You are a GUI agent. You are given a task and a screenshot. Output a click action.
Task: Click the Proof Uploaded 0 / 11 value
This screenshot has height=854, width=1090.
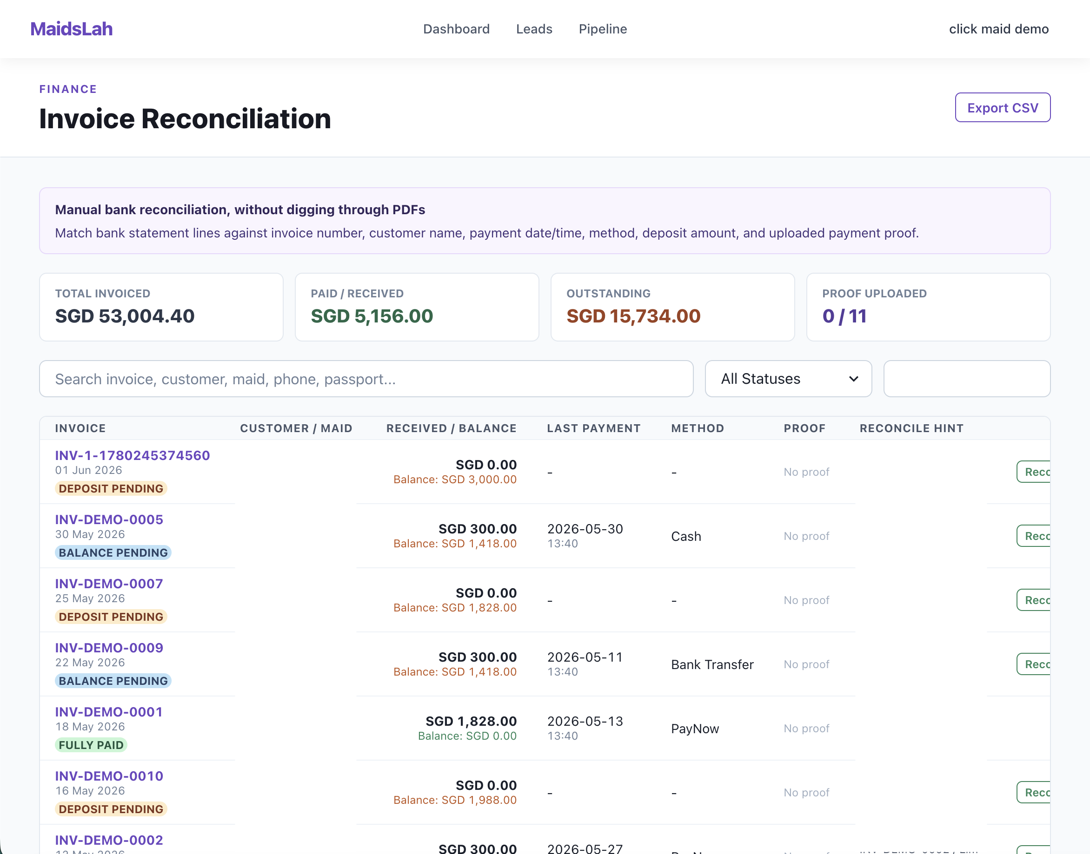844,316
